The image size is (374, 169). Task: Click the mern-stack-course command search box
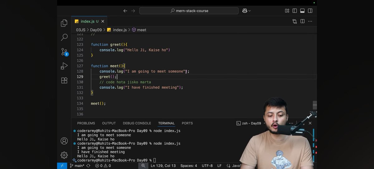(x=189, y=11)
